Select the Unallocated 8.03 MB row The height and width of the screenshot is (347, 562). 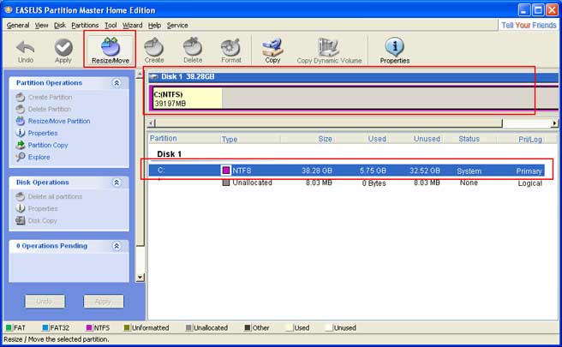tap(347, 182)
